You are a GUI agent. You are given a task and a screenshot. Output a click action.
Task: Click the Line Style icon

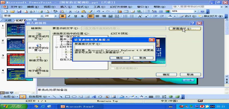[151, 96]
